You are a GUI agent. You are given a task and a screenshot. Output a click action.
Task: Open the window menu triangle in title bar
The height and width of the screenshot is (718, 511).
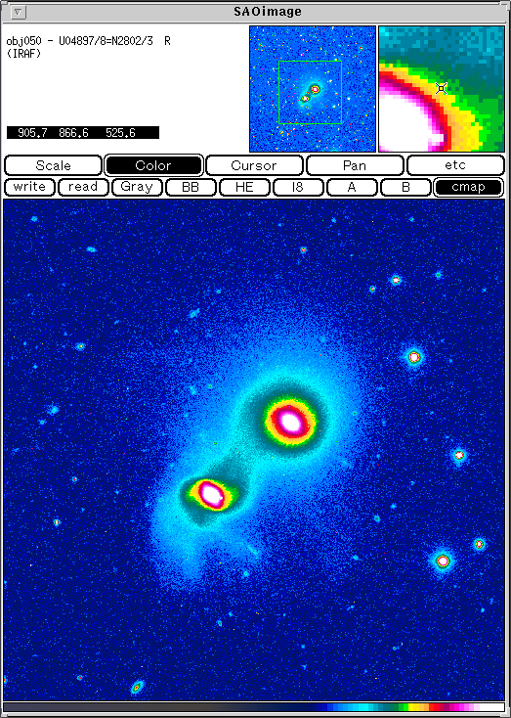17,13
